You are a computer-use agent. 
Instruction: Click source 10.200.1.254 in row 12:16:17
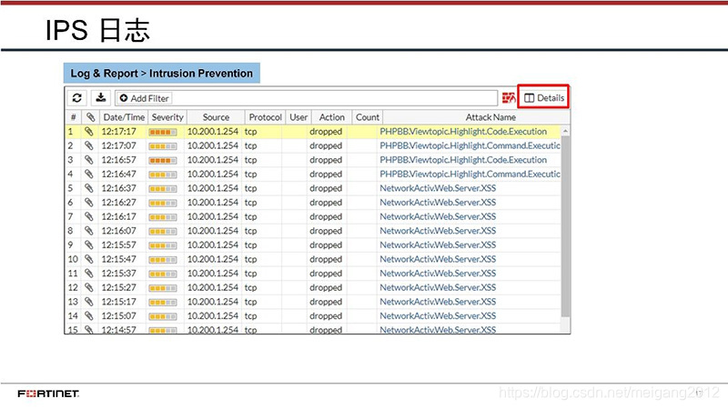tap(213, 216)
